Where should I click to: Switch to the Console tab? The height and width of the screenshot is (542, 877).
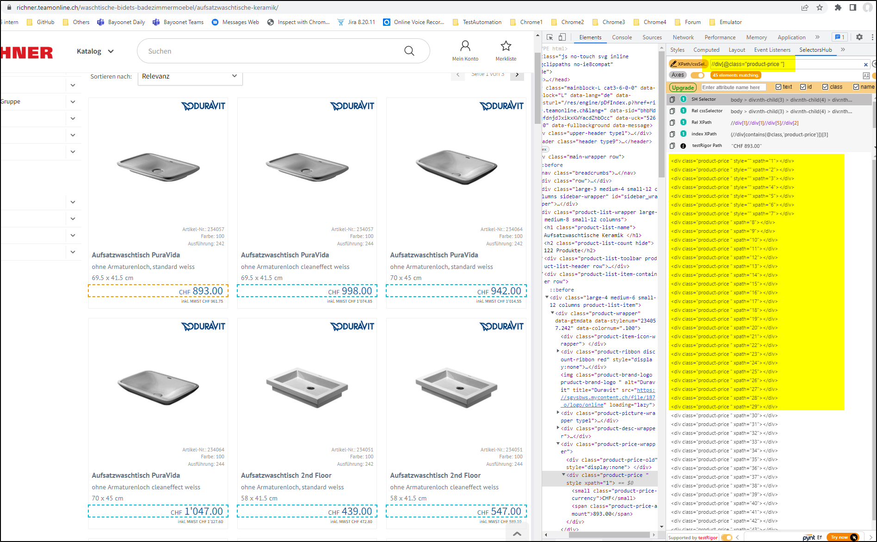(x=622, y=37)
